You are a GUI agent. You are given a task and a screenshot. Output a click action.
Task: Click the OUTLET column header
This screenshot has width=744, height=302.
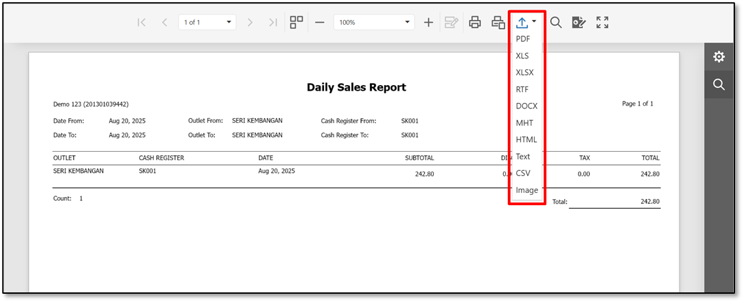(x=65, y=158)
